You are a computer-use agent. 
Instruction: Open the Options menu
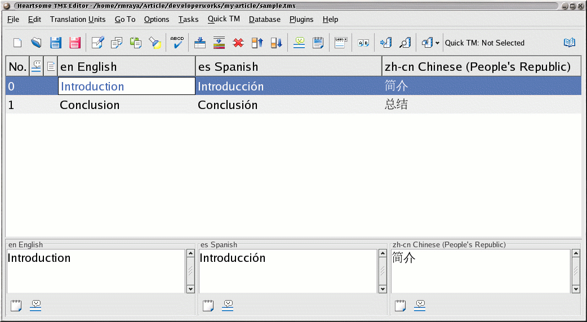pyautogui.click(x=157, y=20)
